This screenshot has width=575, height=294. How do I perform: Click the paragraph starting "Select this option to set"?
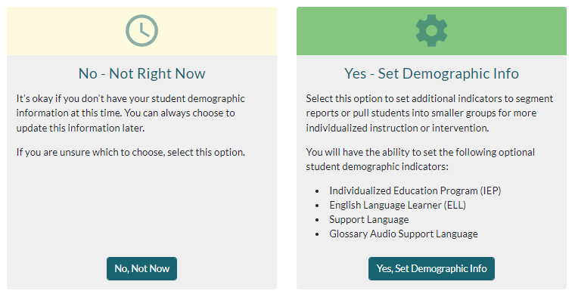pos(430,113)
